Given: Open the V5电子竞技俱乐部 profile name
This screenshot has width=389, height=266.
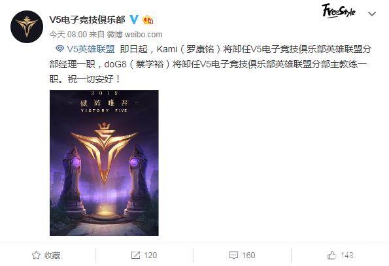Looking at the screenshot, I should [88, 20].
